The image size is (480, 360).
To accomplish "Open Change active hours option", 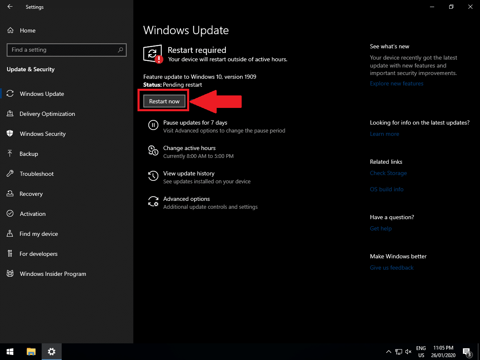I will pyautogui.click(x=189, y=148).
